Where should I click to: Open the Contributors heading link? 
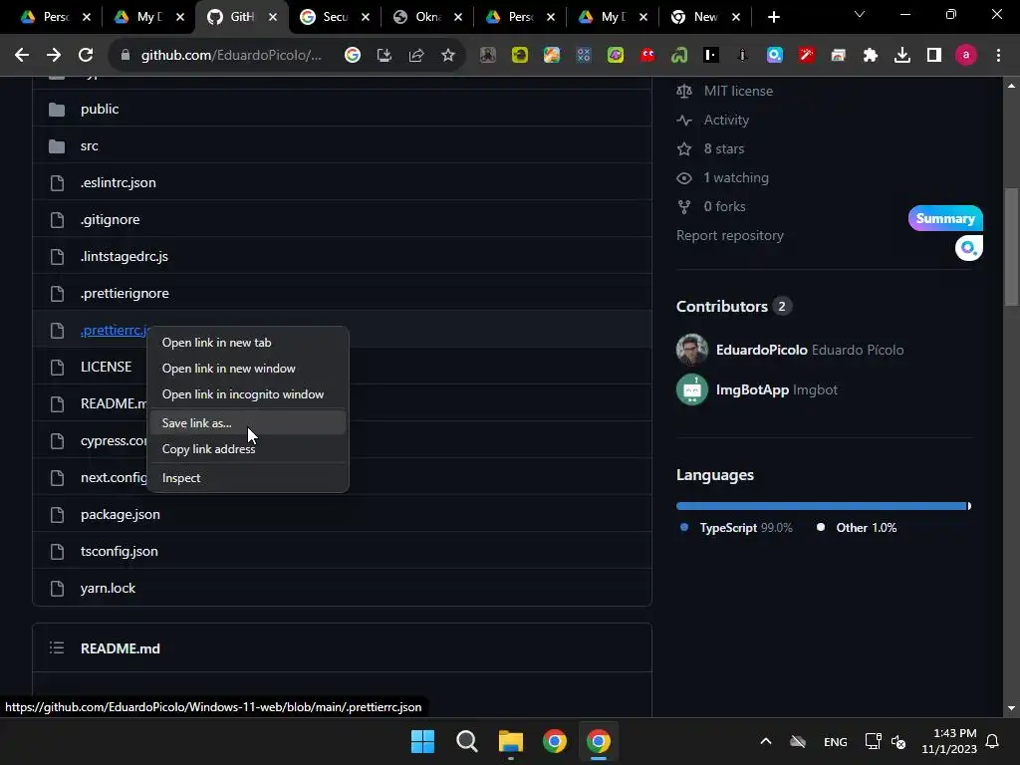coord(721,307)
